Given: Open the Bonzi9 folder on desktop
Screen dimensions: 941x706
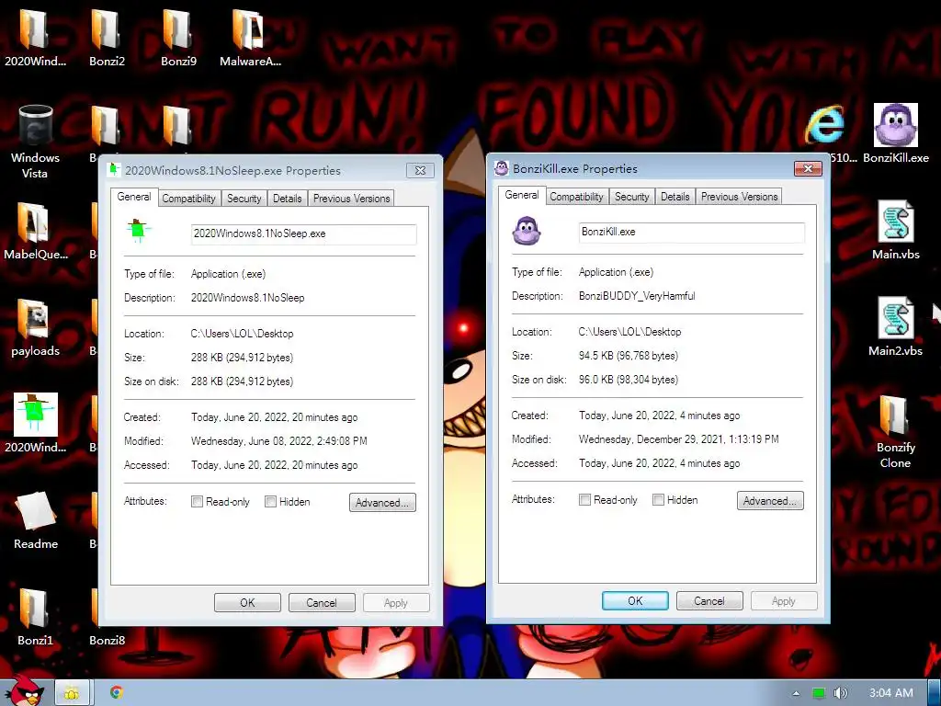Looking at the screenshot, I should click(178, 37).
